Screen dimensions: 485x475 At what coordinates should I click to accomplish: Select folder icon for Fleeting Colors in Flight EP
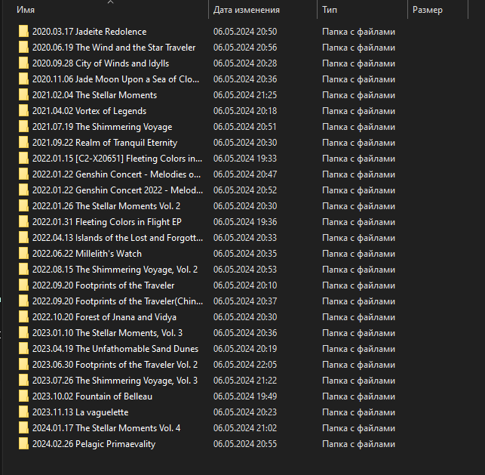click(x=23, y=222)
